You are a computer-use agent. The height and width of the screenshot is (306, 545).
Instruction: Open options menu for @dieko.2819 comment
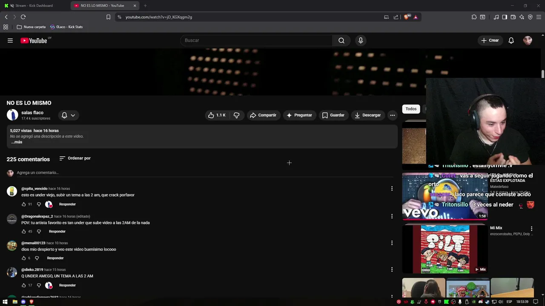click(392, 269)
